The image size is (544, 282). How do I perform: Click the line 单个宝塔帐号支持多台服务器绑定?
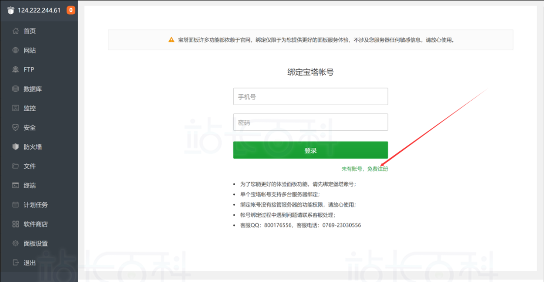(280, 195)
